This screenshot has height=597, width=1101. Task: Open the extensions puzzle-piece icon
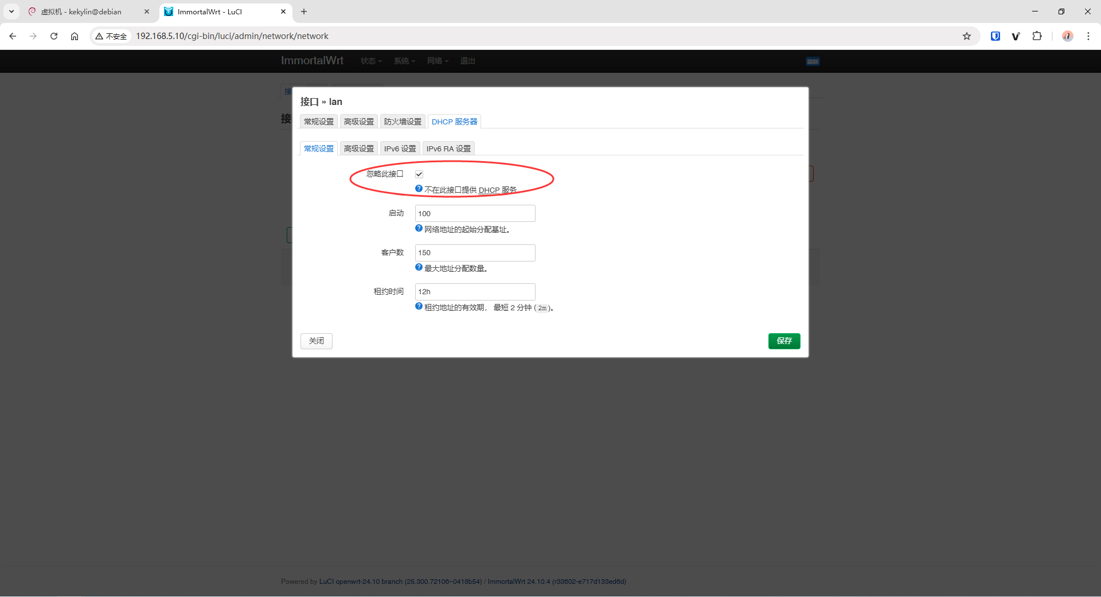pyautogui.click(x=1037, y=36)
